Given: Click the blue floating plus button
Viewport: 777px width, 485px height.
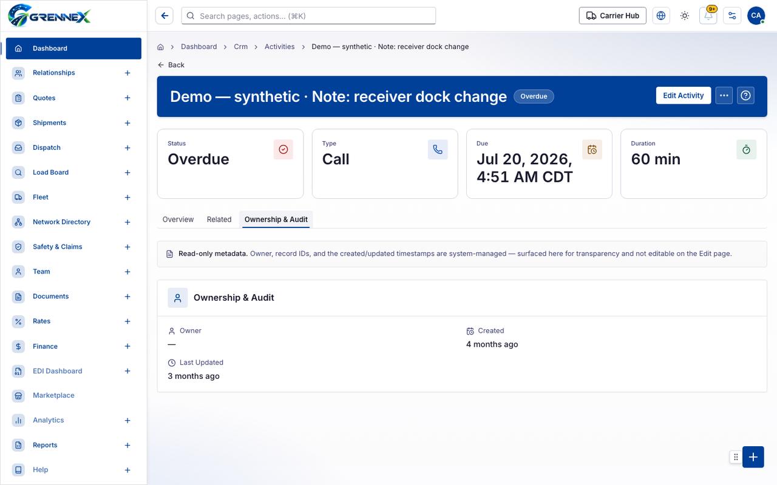Looking at the screenshot, I should (753, 457).
